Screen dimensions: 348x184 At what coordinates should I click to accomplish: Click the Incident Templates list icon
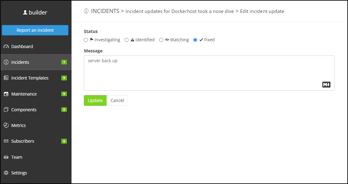tap(6, 78)
